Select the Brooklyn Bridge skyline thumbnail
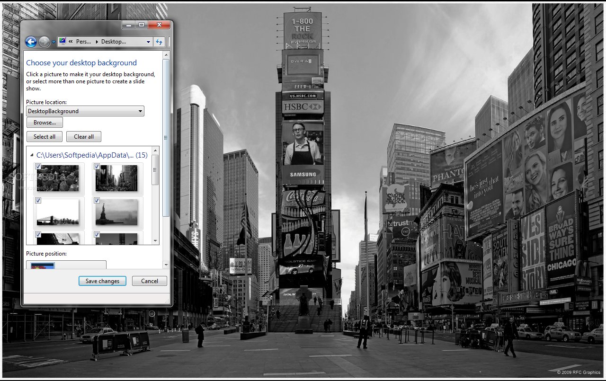This screenshot has width=606, height=381. click(x=58, y=212)
